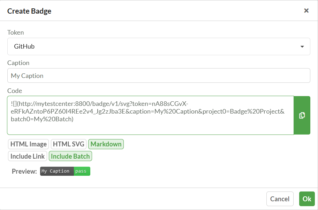The height and width of the screenshot is (210, 318).
Task: Click the Caption field label
Action: click(18, 63)
